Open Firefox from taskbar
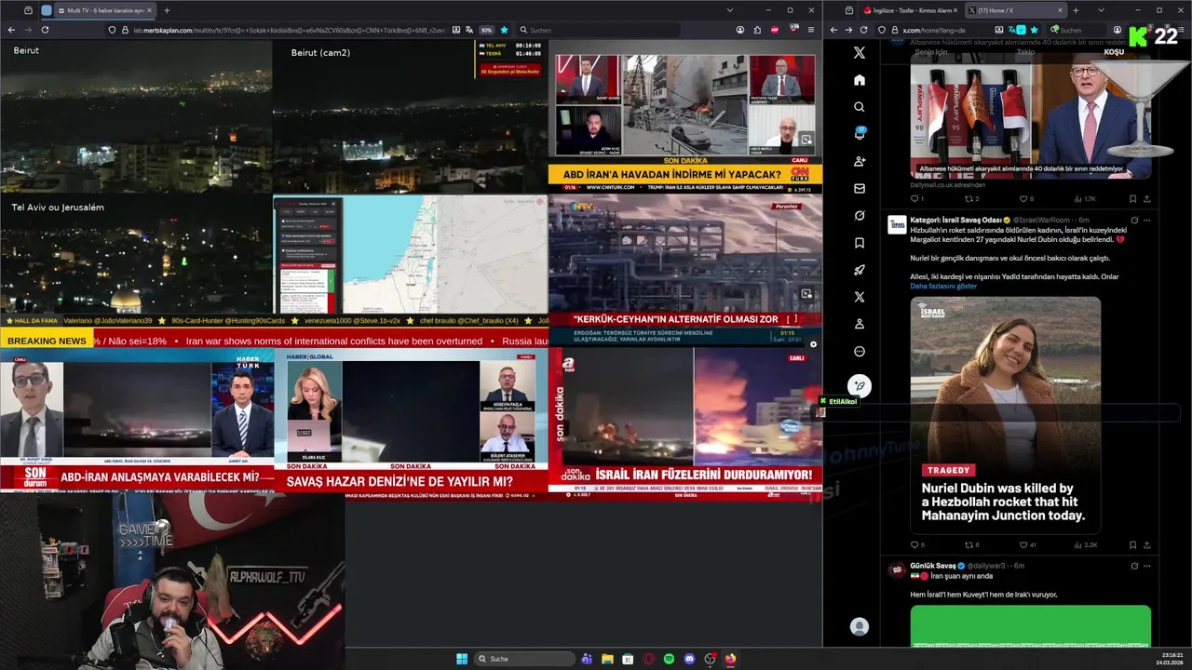 pyautogui.click(x=730, y=659)
